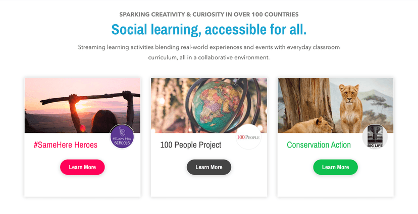This screenshot has height=214, width=418.
Task: Click blank space below dark gray Learn More button
Action: [208, 185]
